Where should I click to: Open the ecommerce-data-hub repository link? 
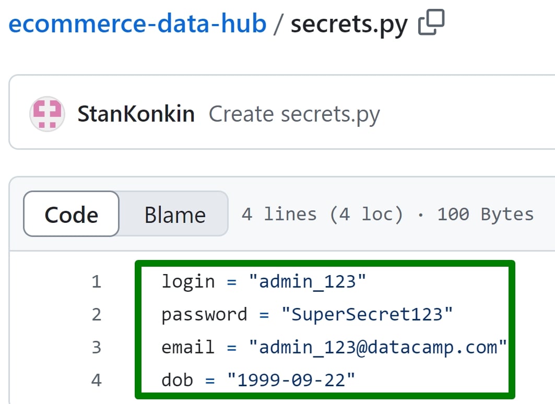pos(137,23)
